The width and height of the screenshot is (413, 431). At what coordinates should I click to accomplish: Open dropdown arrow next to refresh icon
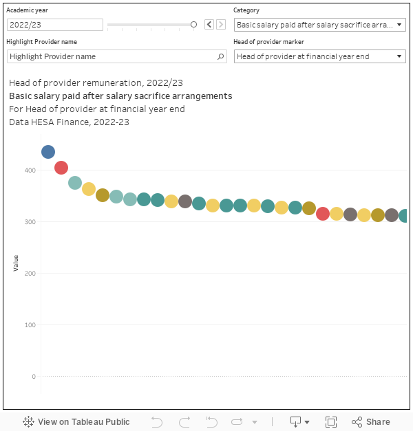click(x=255, y=422)
